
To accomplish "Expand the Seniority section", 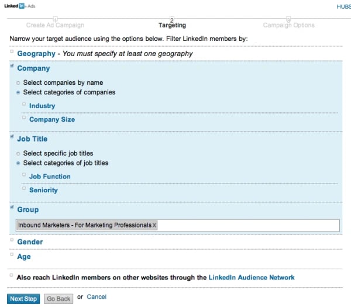I will point(43,190).
